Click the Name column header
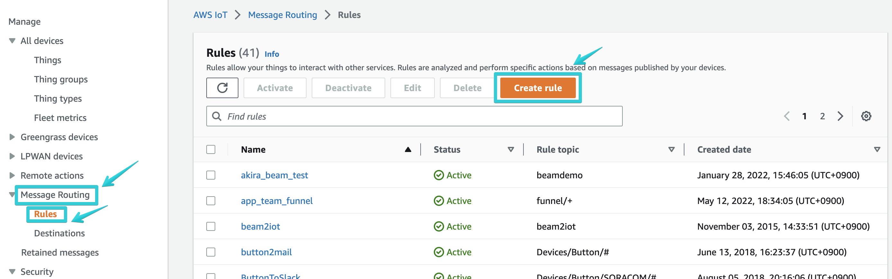 pos(253,149)
